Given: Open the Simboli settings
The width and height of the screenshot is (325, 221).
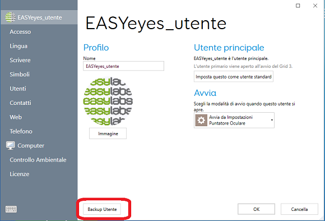Looking at the screenshot, I should (20, 74).
